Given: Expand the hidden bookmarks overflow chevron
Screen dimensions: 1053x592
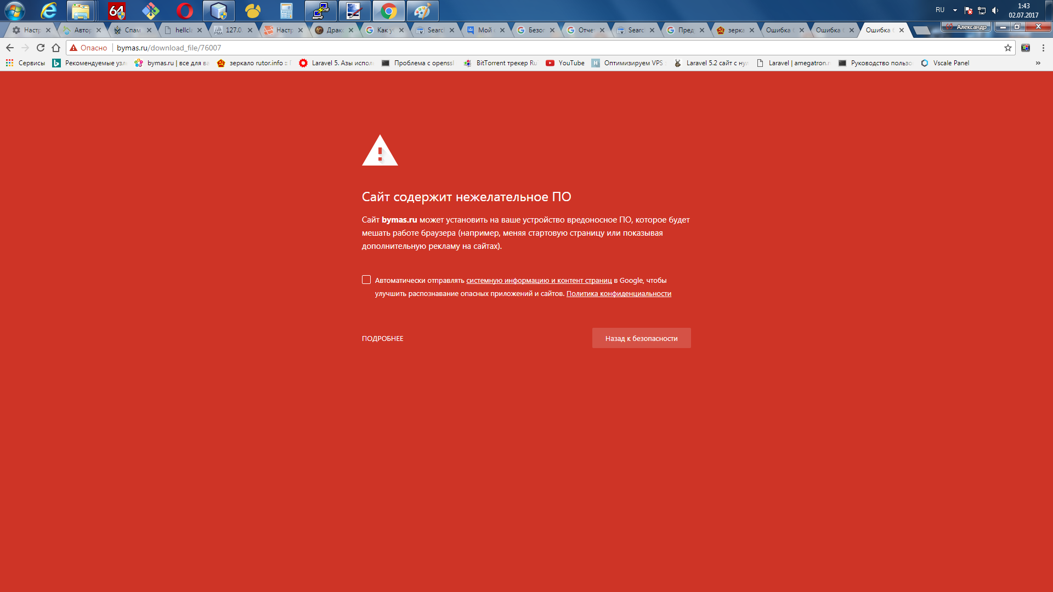Looking at the screenshot, I should [1038, 63].
